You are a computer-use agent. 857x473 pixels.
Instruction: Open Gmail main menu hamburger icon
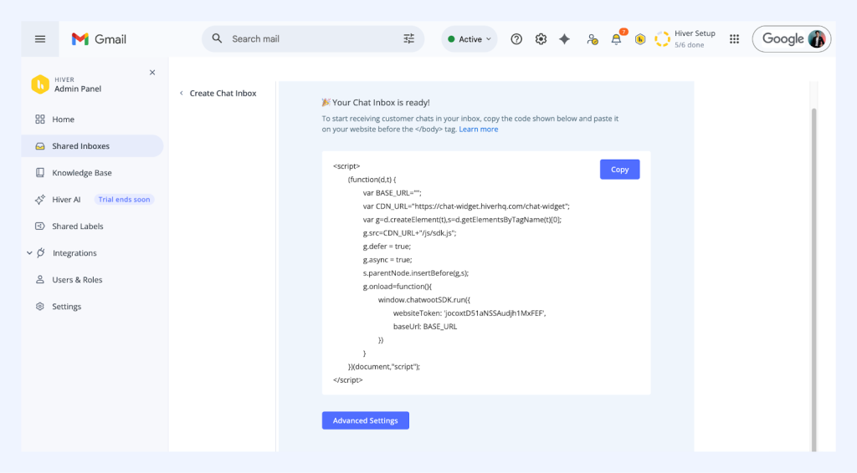(39, 39)
